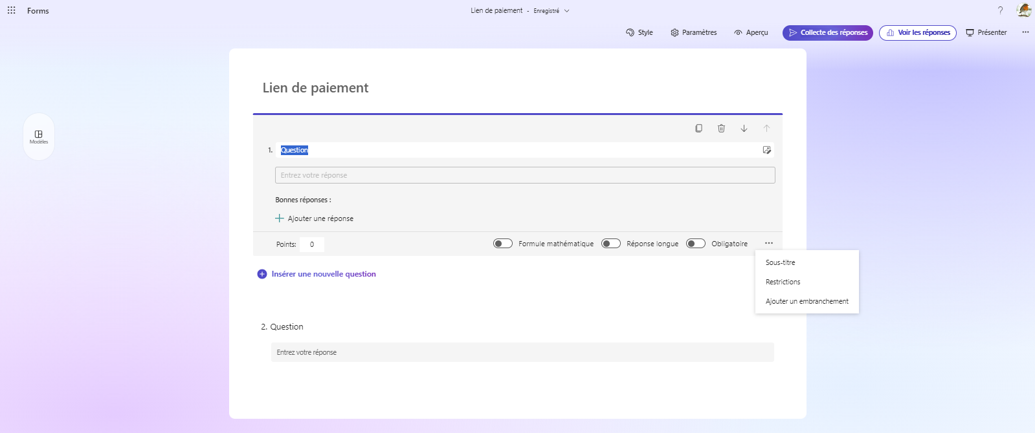Click the Collecte des réponses button
Viewport: 1035px width, 433px height.
click(827, 33)
